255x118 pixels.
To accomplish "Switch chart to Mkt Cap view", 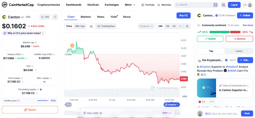I will tap(80, 26).
